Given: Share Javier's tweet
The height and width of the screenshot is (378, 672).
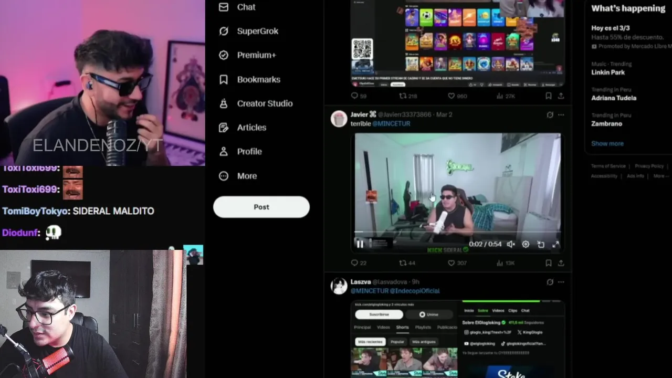Looking at the screenshot, I should point(561,263).
